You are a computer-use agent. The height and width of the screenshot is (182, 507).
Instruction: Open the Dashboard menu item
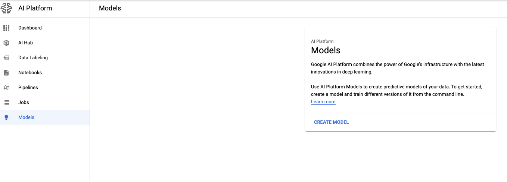pos(30,28)
